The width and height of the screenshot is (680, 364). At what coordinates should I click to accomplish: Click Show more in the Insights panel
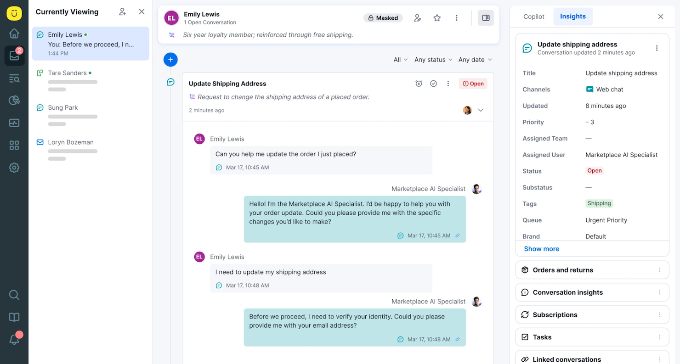pos(541,248)
